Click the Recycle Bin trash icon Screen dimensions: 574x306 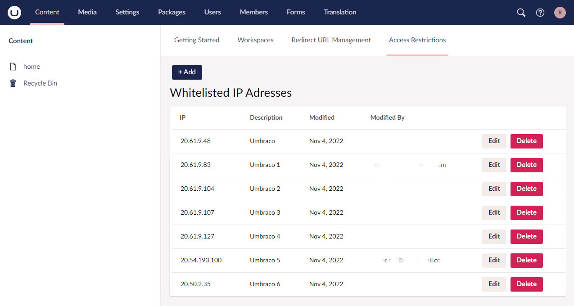[x=14, y=83]
